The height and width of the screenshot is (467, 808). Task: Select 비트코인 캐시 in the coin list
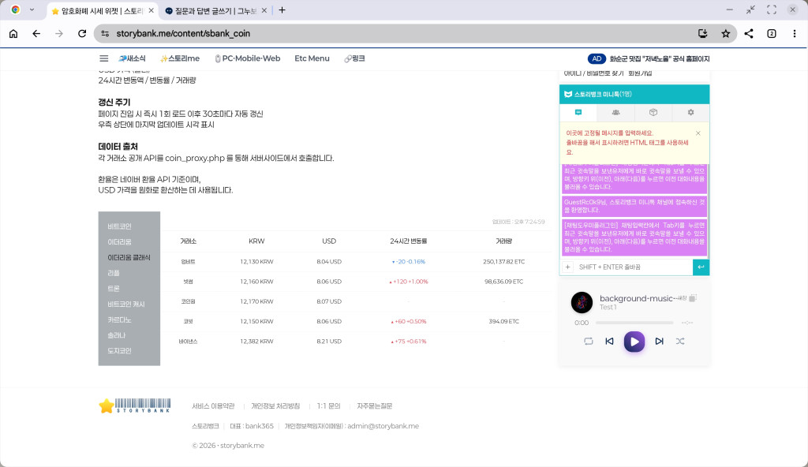(126, 304)
